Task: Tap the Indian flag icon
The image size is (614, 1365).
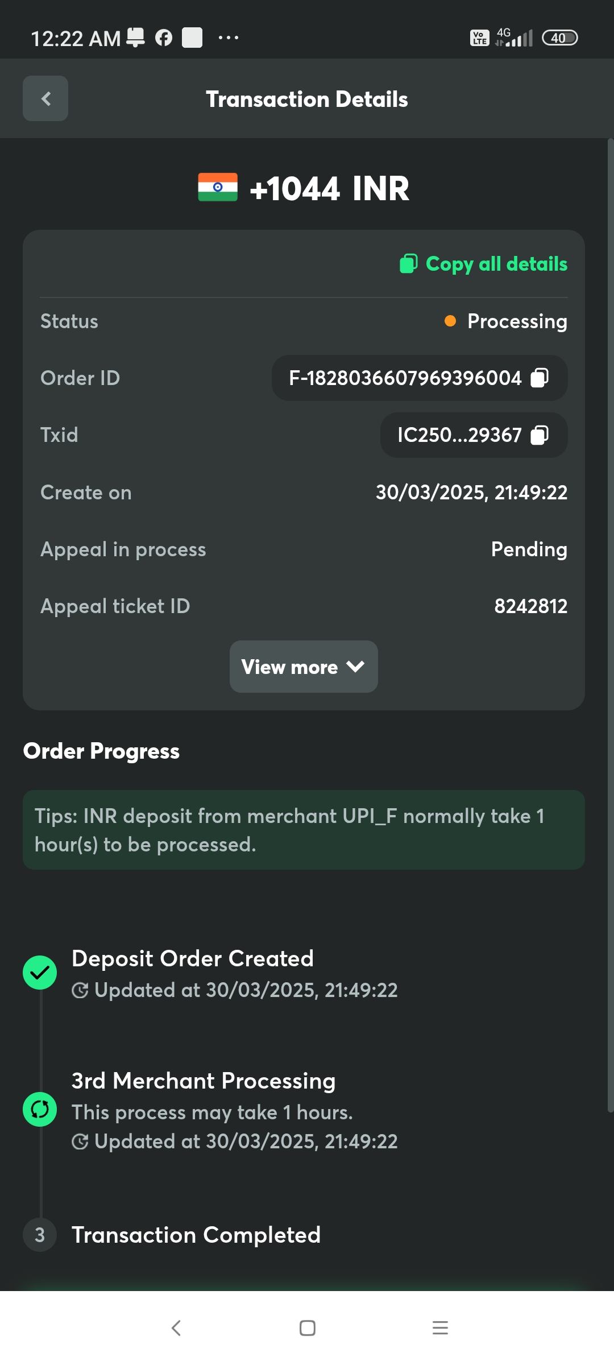Action: point(218,187)
